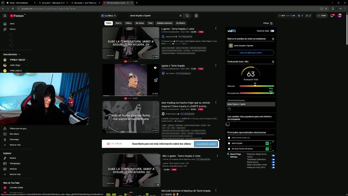Open Yair Castillo channel link

170,73
